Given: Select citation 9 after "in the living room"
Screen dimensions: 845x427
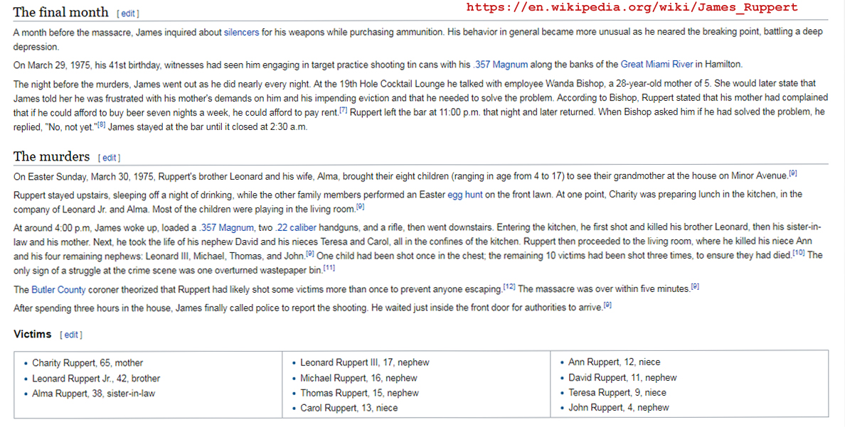Looking at the screenshot, I should pos(360,207).
